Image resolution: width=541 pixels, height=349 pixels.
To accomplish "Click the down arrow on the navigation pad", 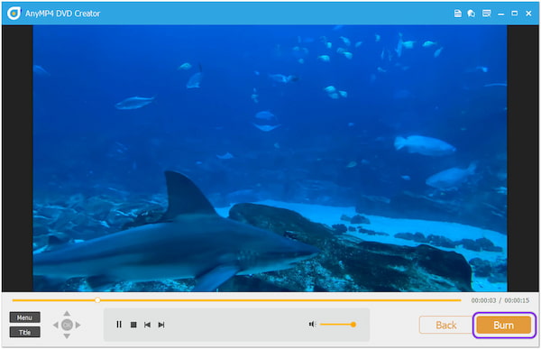I will click(67, 335).
